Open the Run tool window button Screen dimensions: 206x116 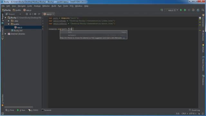(x=21, y=110)
